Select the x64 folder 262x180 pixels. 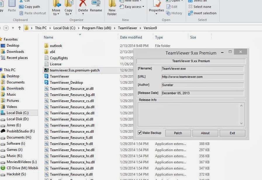(x=52, y=52)
